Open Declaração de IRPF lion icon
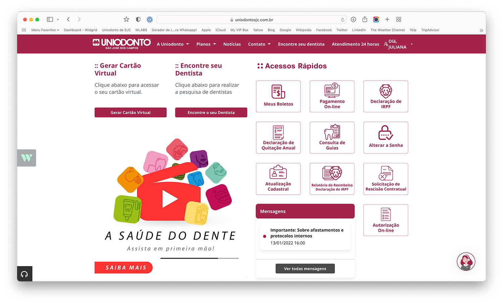Screen dimensions: 503x304 [x=386, y=91]
